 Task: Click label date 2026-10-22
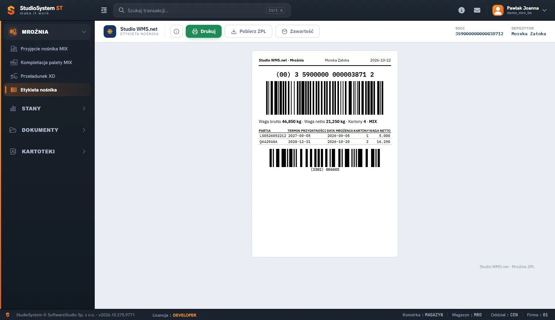click(380, 60)
